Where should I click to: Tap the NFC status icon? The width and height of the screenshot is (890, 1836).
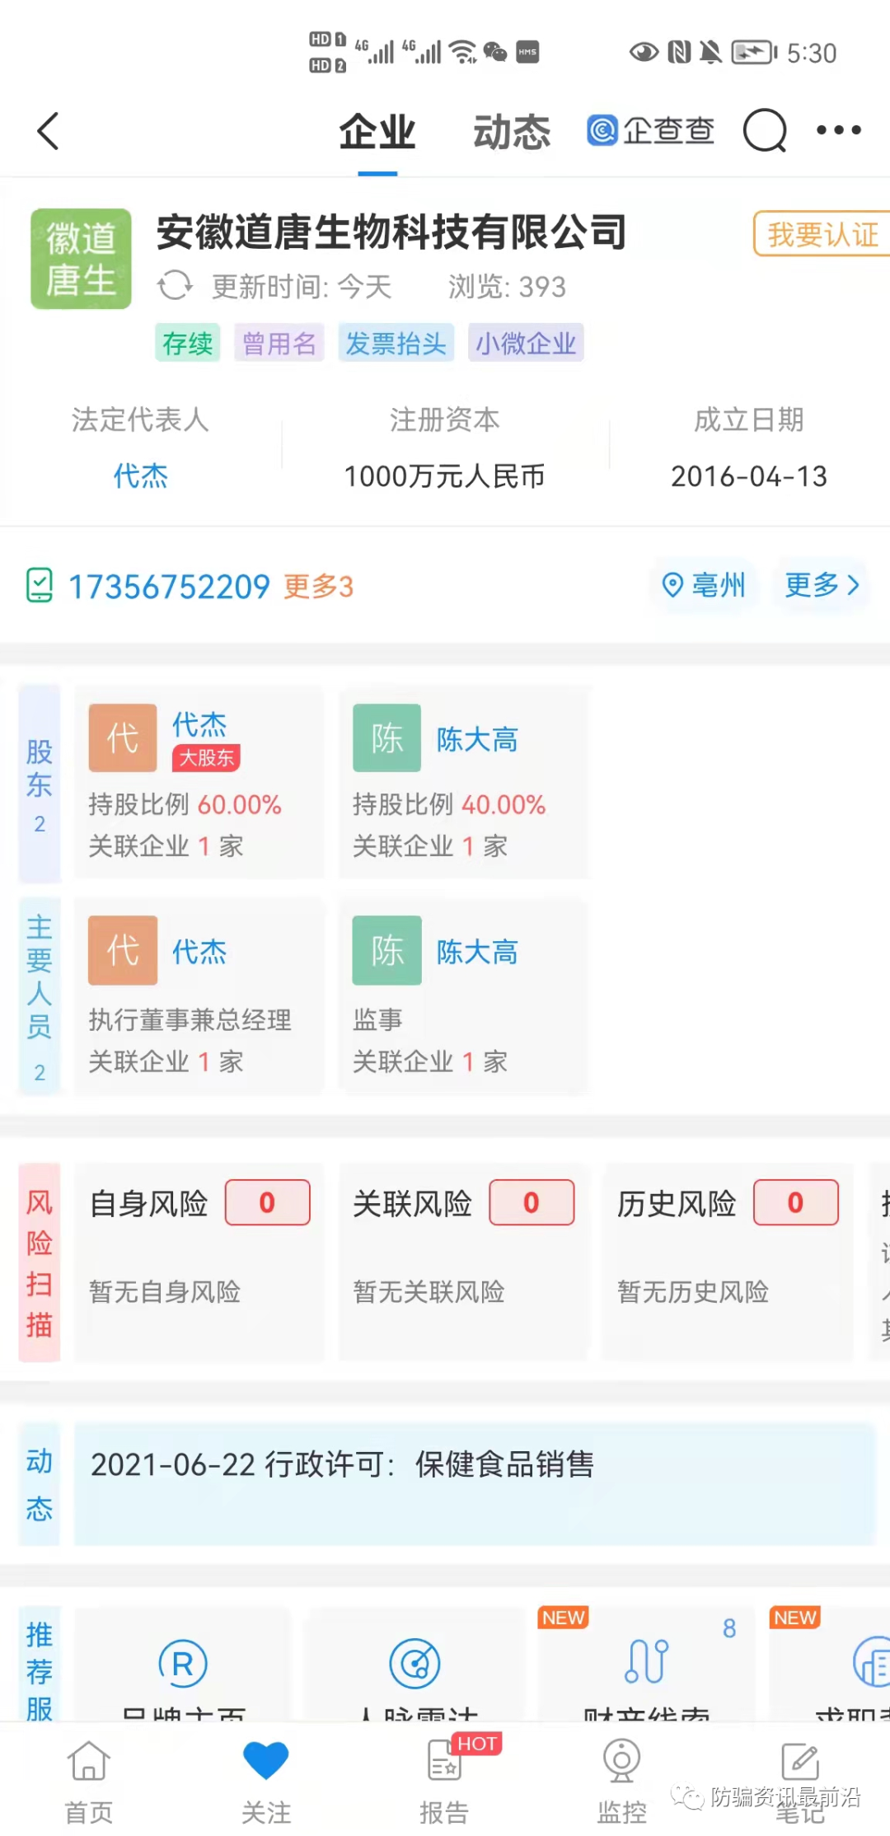[679, 53]
